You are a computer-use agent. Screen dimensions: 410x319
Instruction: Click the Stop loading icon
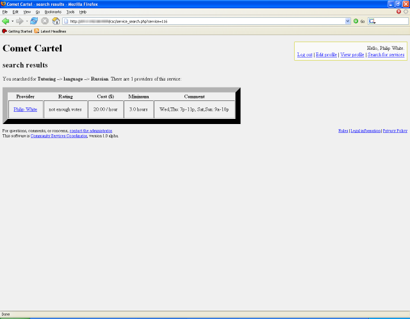point(45,21)
